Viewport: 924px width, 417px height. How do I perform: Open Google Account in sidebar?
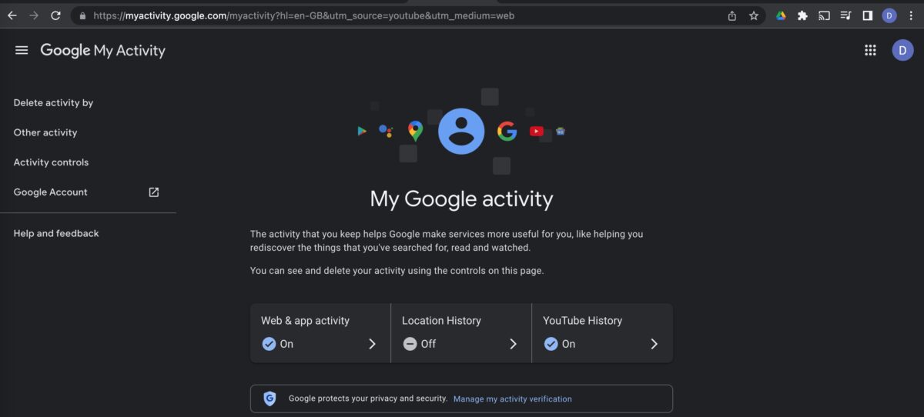pos(51,192)
